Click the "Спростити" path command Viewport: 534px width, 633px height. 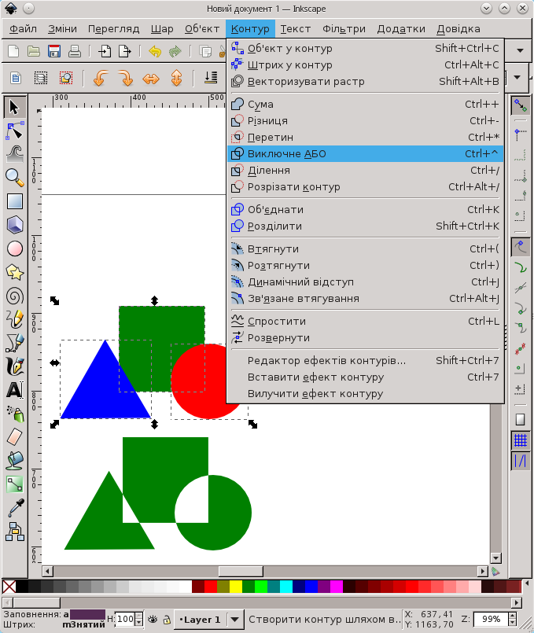[x=276, y=321]
